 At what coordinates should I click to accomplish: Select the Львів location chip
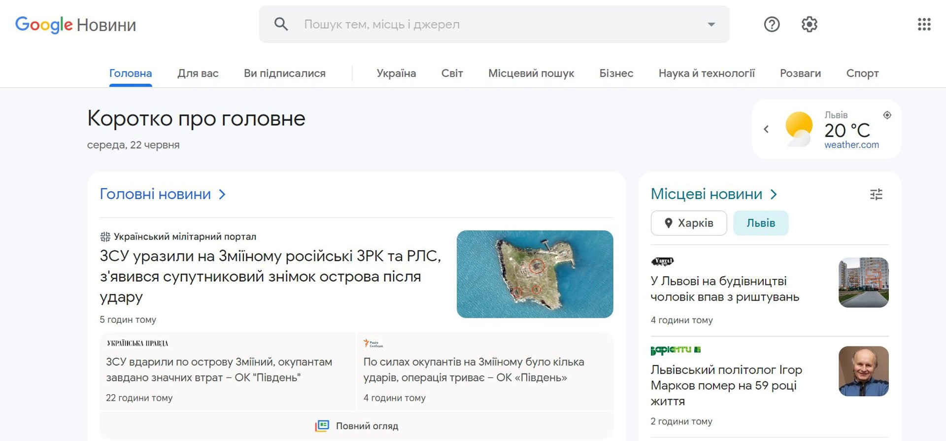[761, 223]
